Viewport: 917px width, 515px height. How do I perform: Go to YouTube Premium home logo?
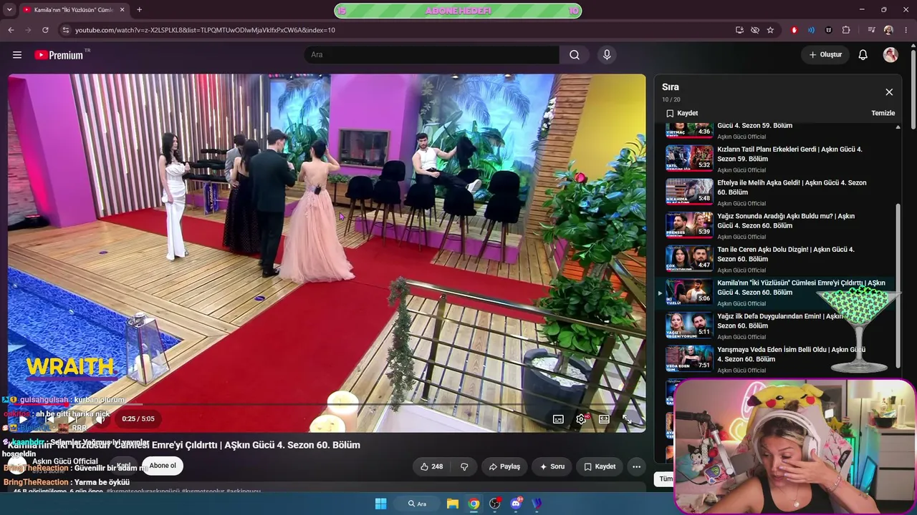(x=59, y=55)
